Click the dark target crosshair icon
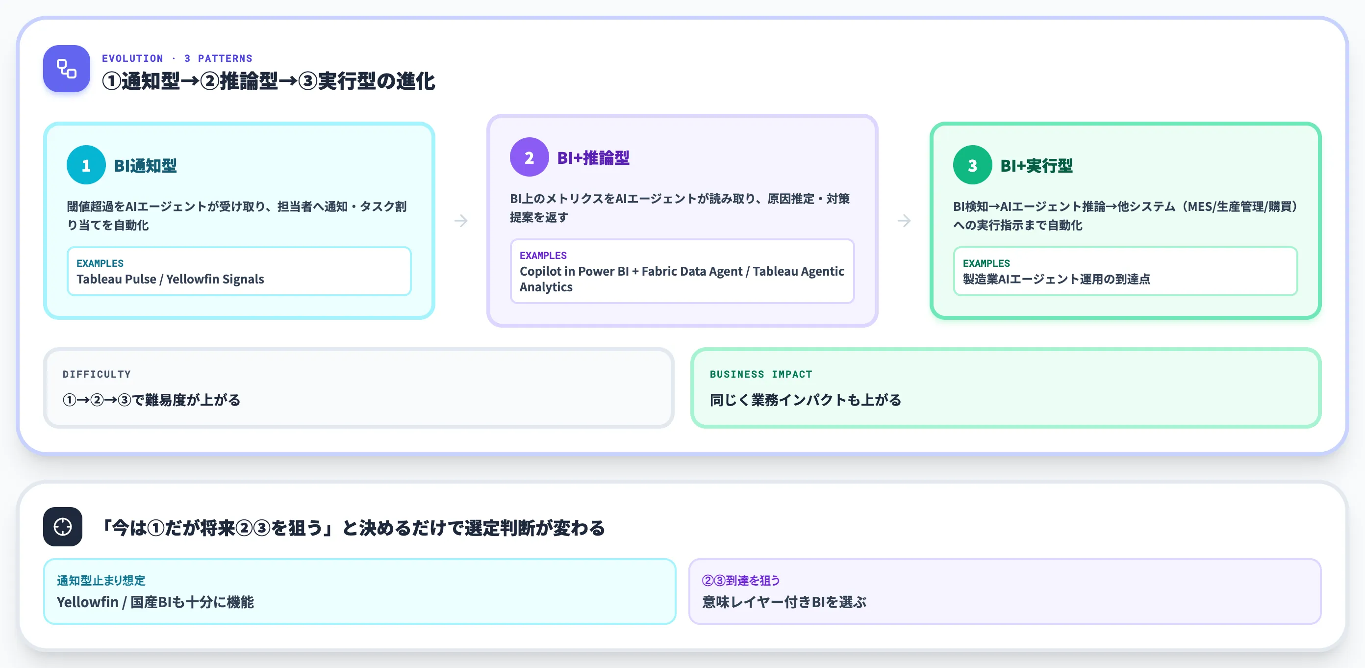 [63, 526]
